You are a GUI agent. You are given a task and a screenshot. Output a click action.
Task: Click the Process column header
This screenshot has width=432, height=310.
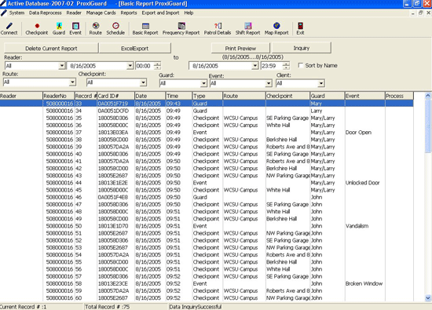tap(399, 96)
